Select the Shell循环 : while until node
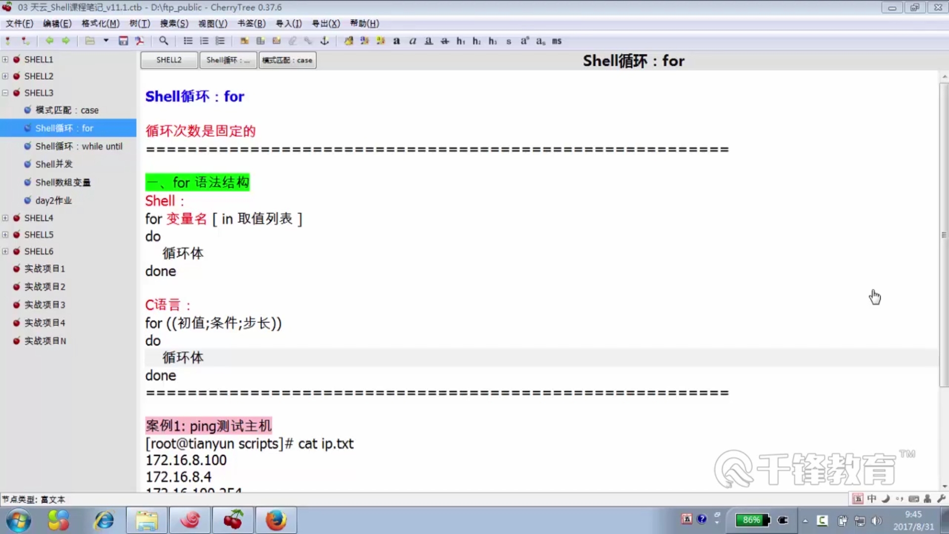This screenshot has width=949, height=534. [79, 146]
